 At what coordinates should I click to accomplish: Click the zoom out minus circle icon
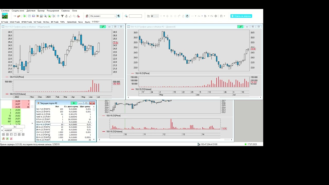point(175,16)
